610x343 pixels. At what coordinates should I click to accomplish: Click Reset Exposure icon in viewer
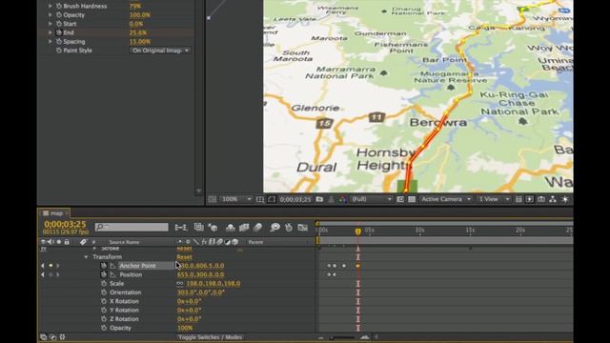pos(565,199)
